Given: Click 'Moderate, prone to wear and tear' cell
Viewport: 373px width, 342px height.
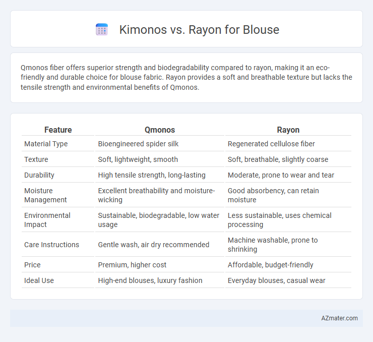Looking at the screenshot, I should point(281,175).
